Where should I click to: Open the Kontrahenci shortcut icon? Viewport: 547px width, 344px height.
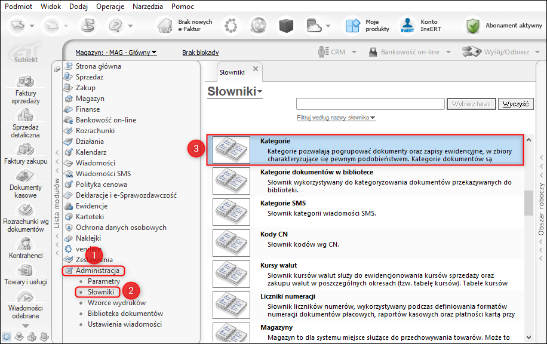pos(26,244)
